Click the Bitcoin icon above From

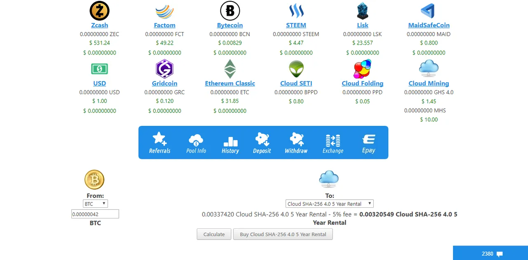94,180
